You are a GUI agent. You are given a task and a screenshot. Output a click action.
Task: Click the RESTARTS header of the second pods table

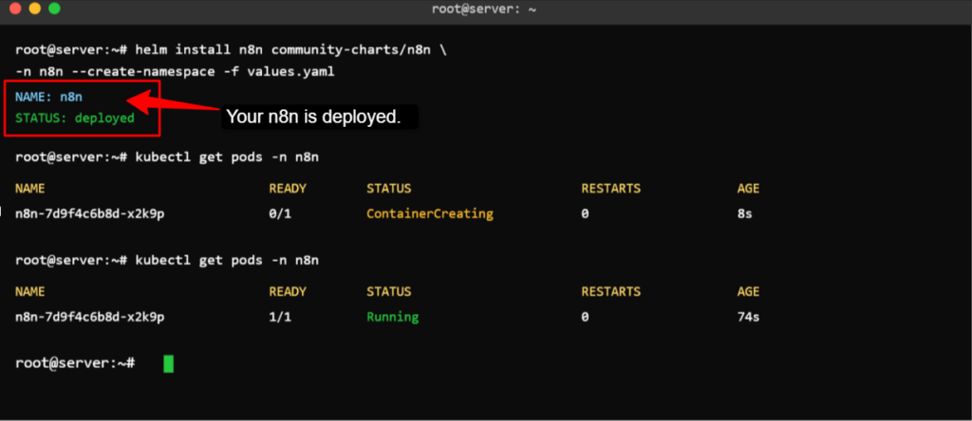tap(610, 291)
